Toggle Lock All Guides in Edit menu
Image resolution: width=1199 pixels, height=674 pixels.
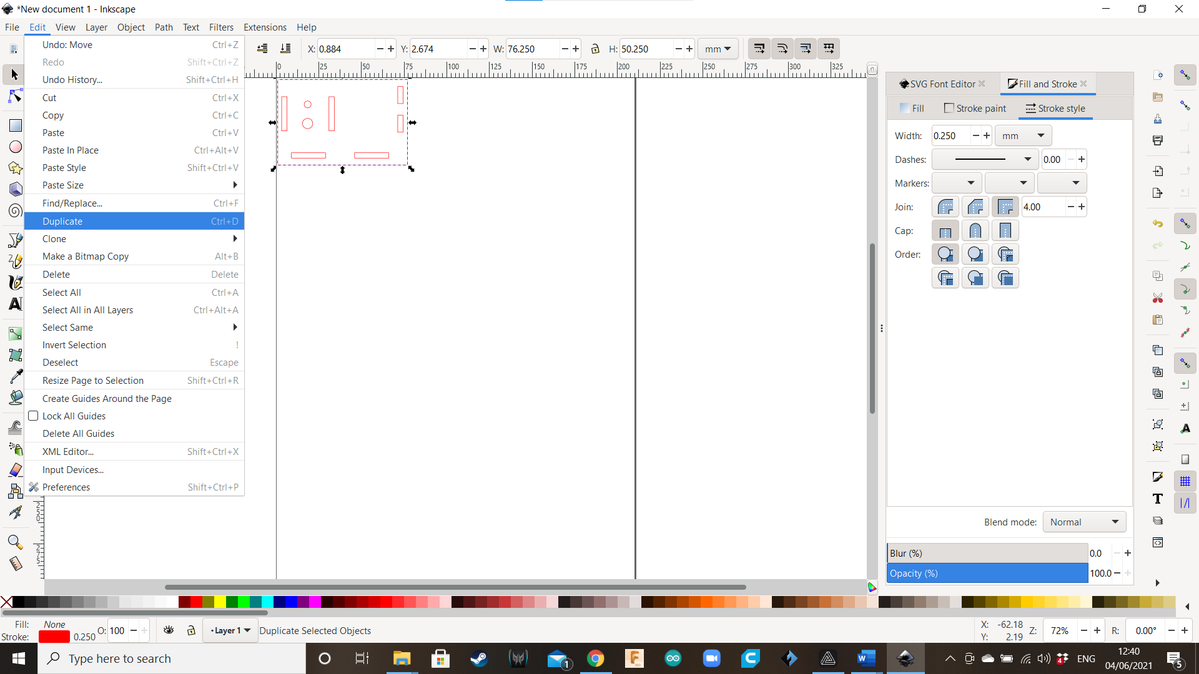[73, 416]
